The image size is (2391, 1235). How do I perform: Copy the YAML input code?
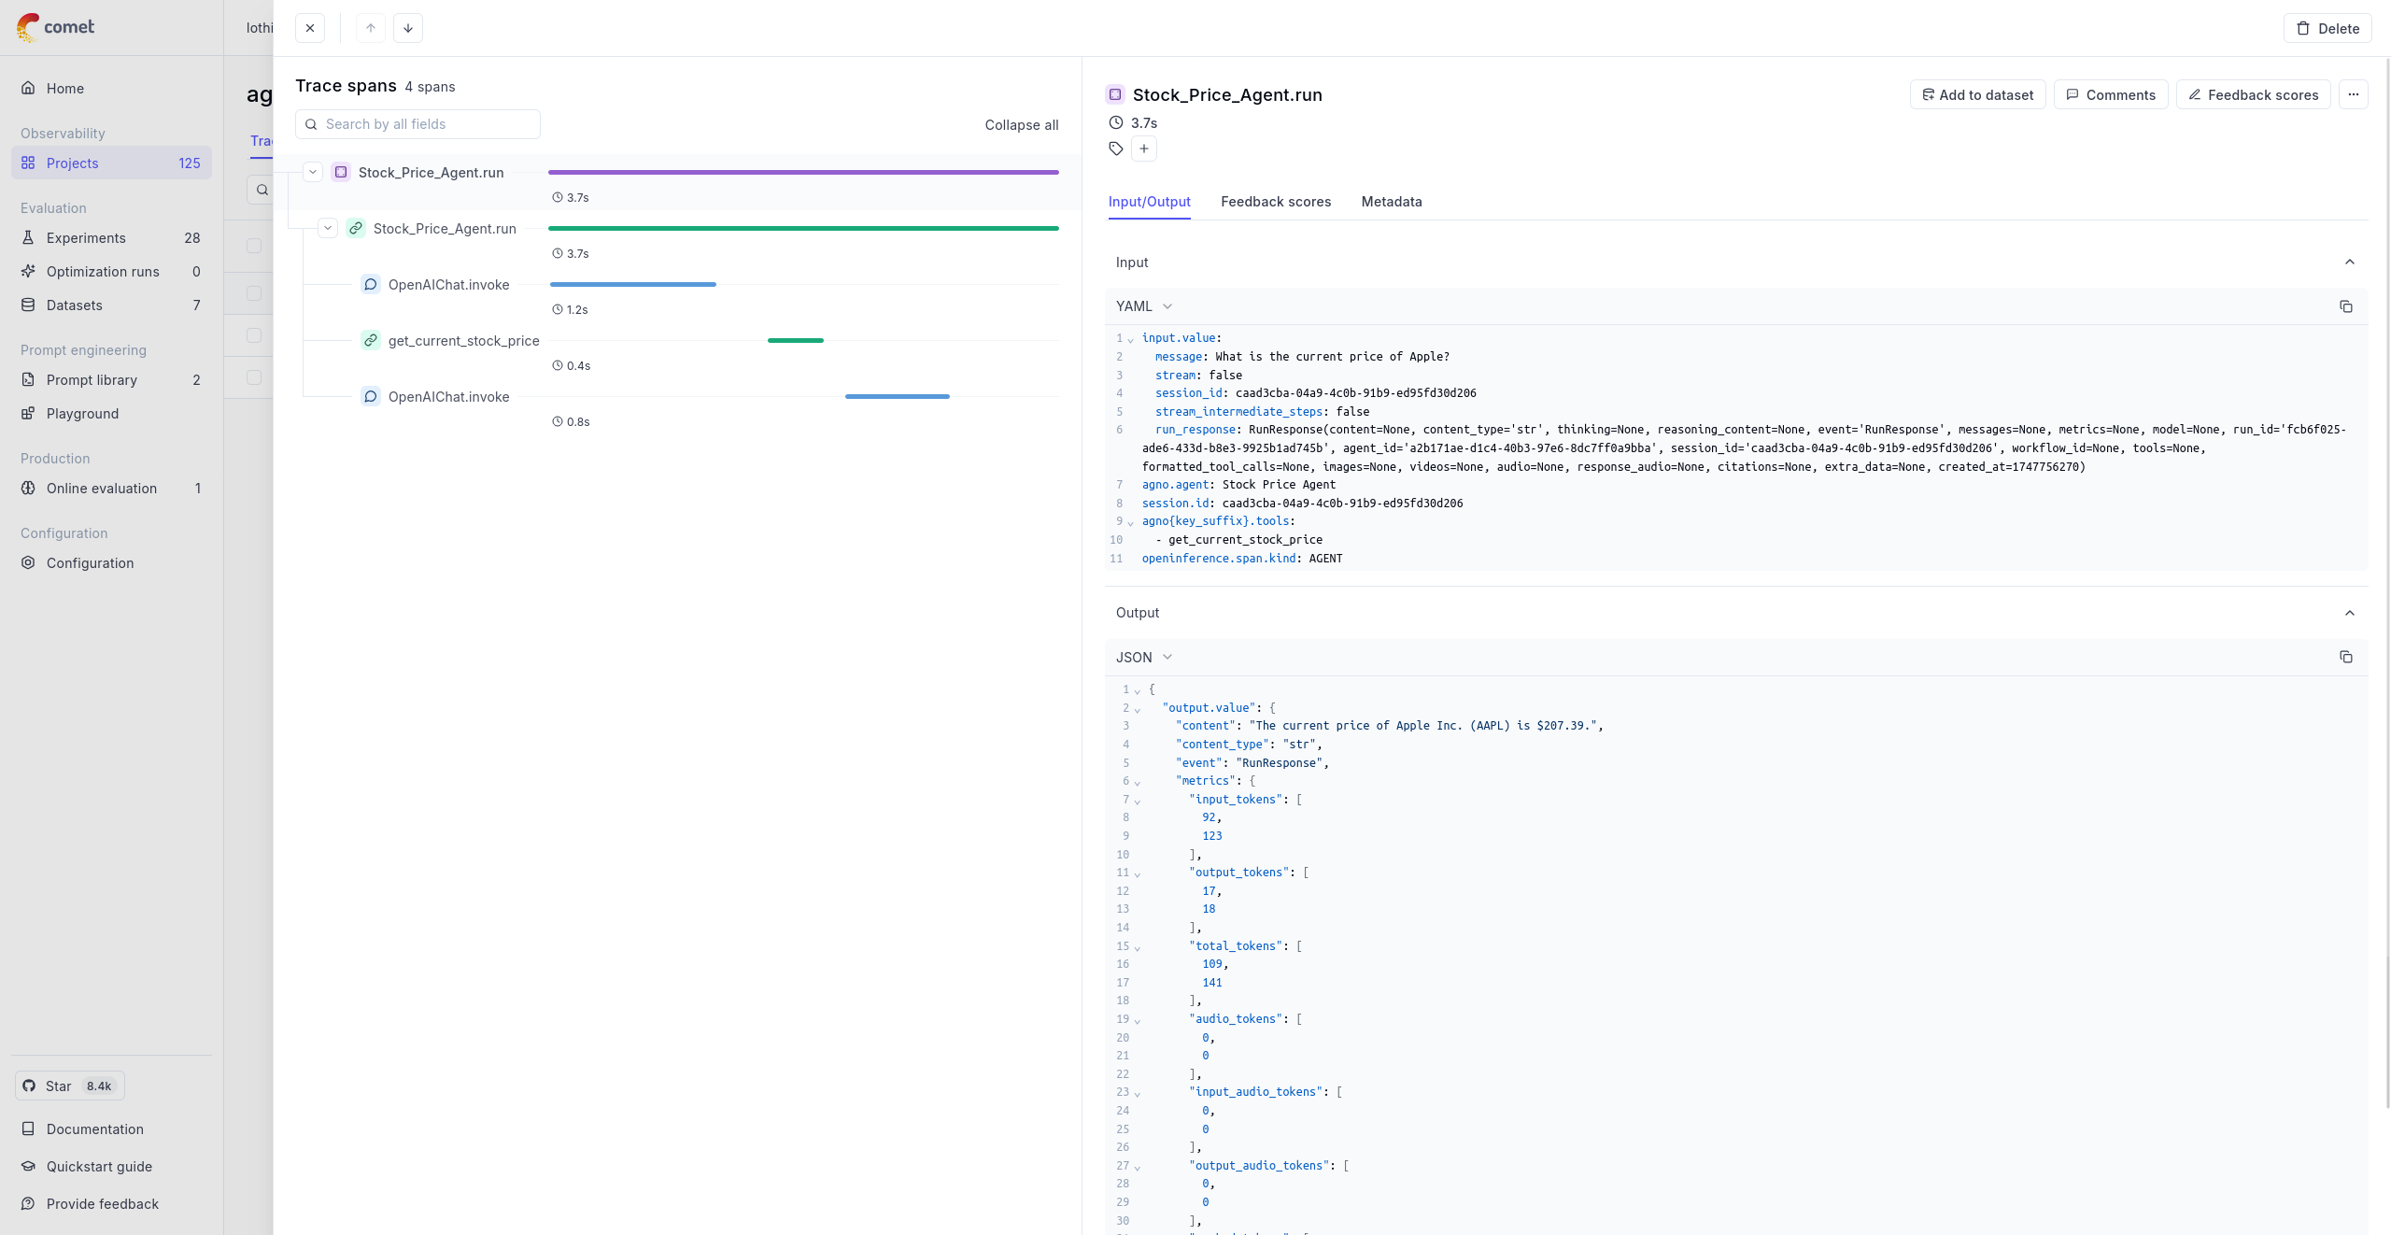[x=2345, y=306]
